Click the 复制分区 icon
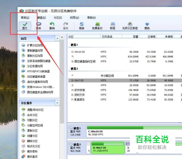The height and width of the screenshot is (159, 182). pos(23,131)
